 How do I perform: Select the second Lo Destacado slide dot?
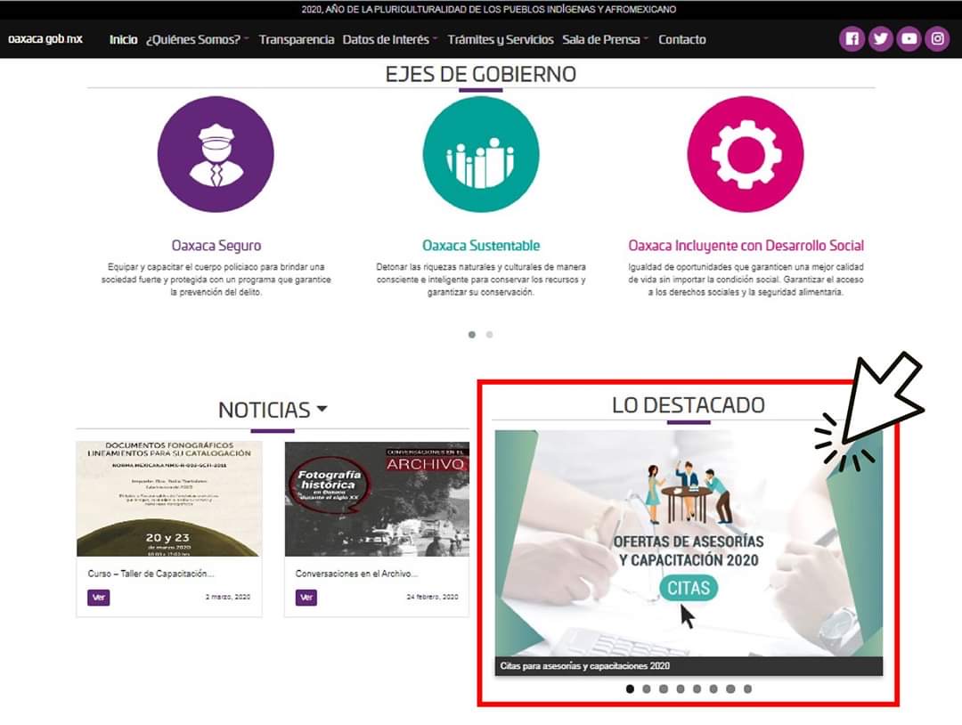coord(647,688)
